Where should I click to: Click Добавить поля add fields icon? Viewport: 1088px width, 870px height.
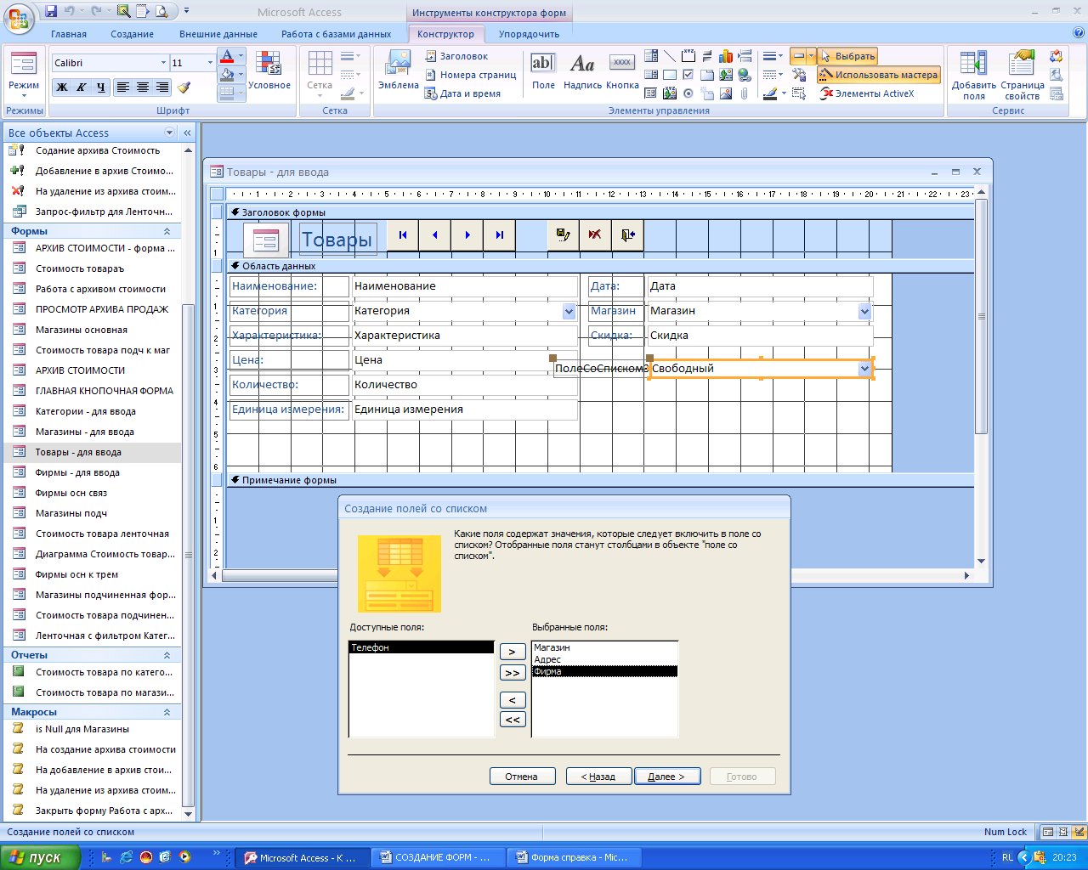(x=973, y=75)
